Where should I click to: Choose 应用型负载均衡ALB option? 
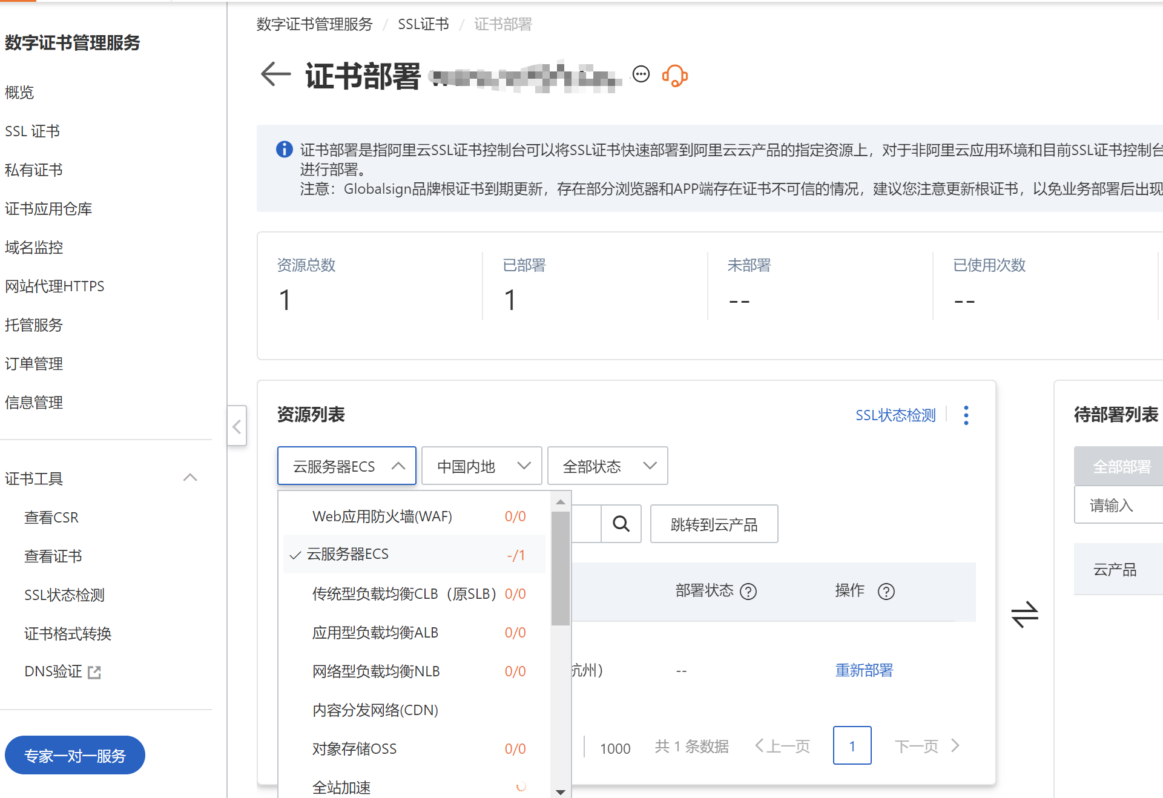pos(375,633)
